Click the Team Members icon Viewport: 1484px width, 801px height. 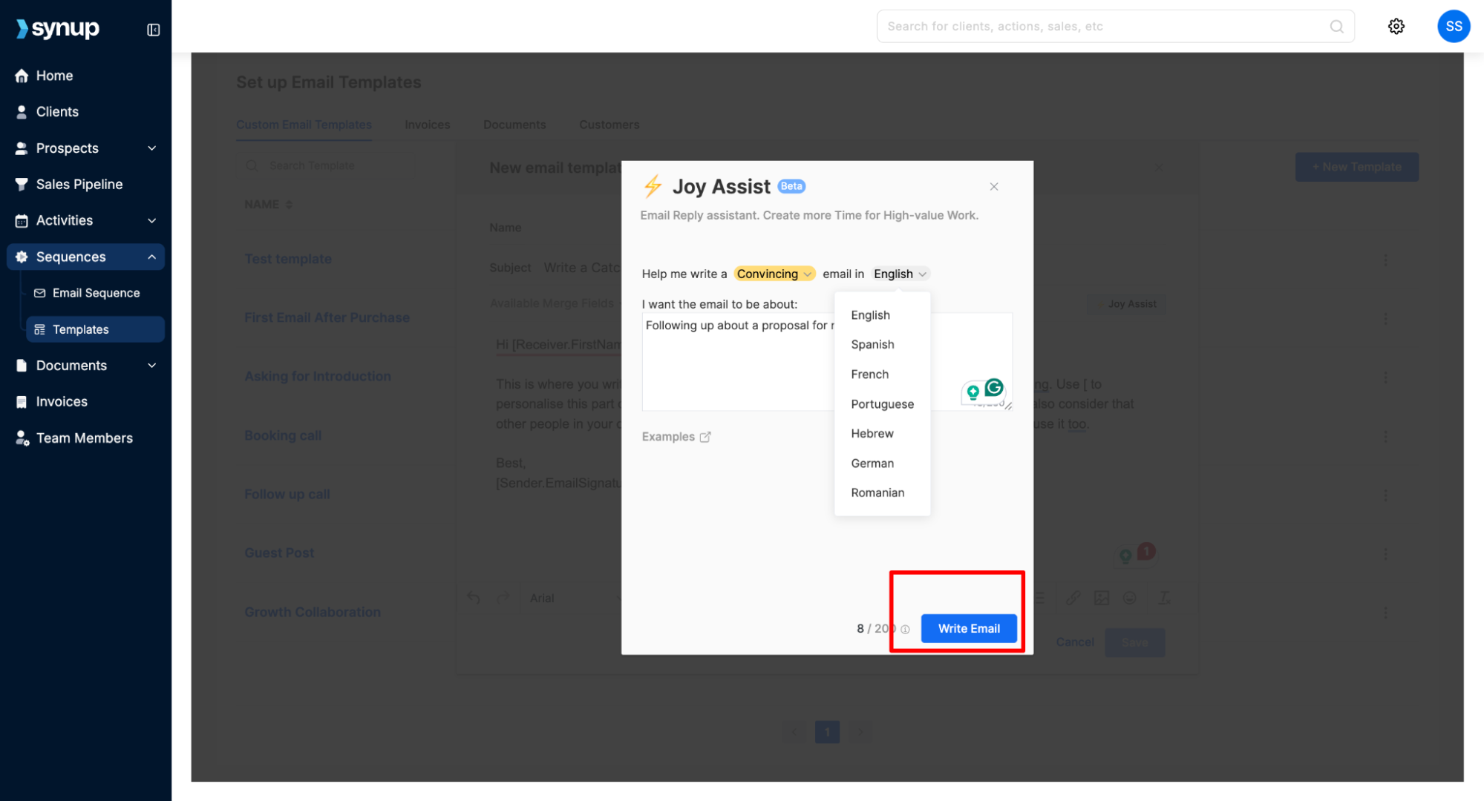[22, 438]
